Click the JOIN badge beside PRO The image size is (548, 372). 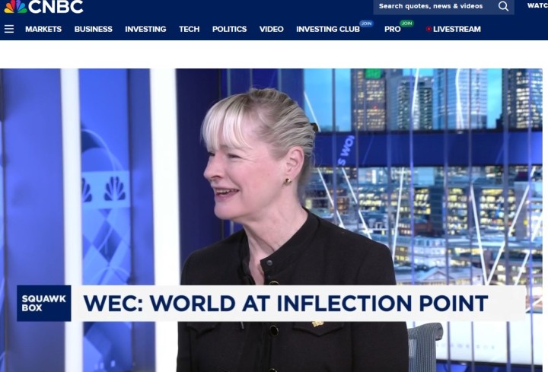[406, 24]
